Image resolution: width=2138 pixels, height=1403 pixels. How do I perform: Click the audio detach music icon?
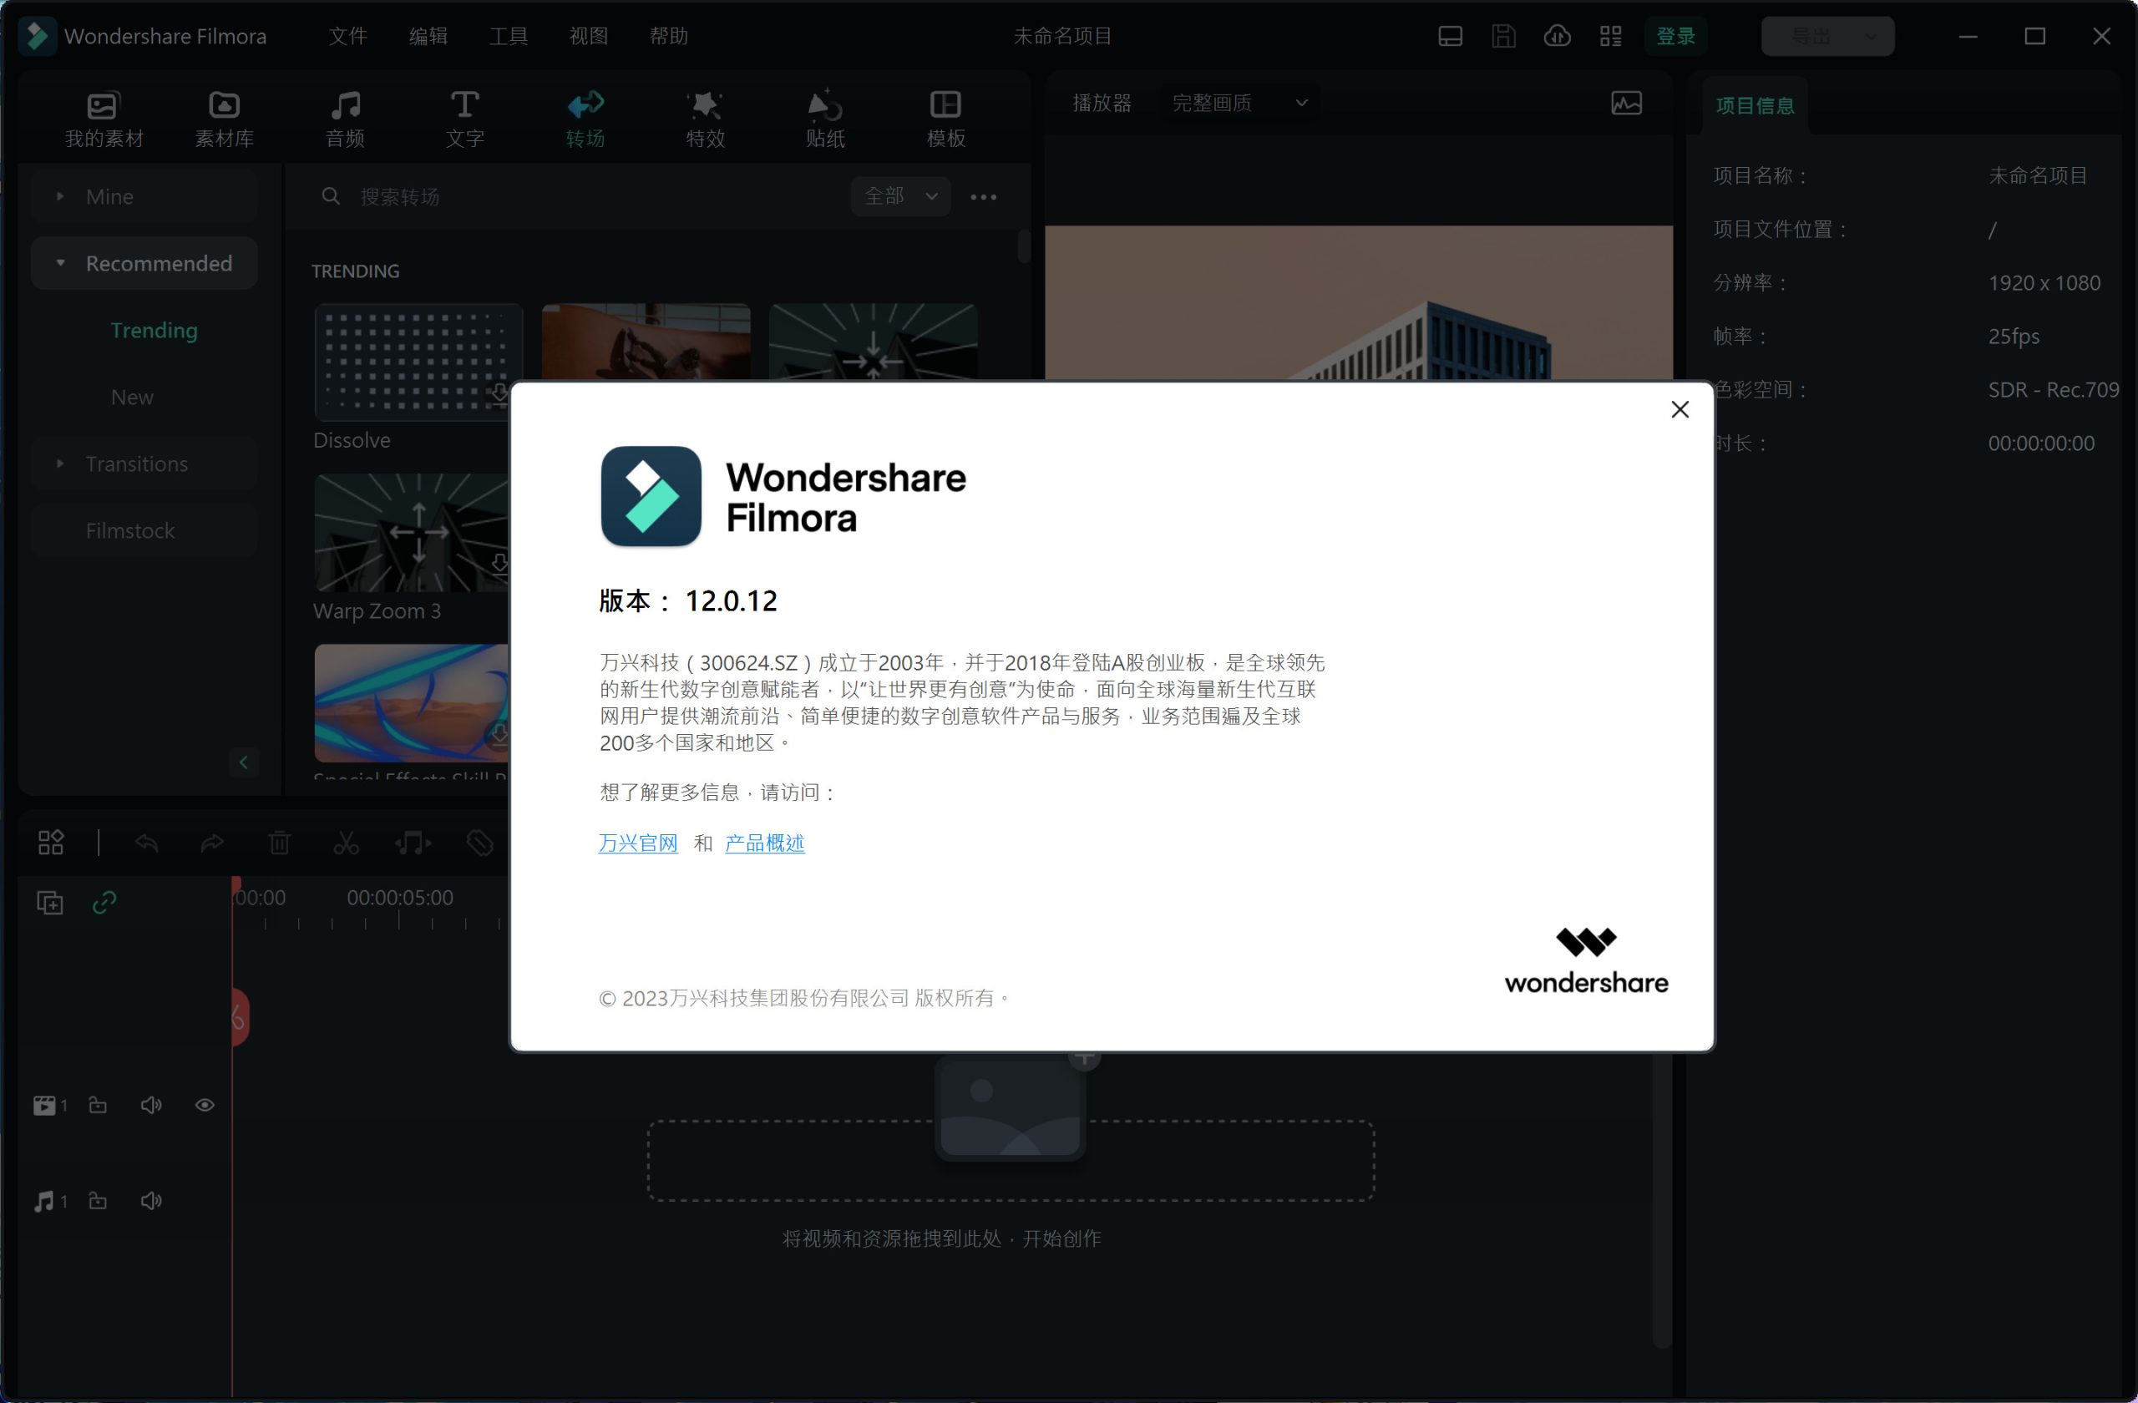pyautogui.click(x=413, y=843)
